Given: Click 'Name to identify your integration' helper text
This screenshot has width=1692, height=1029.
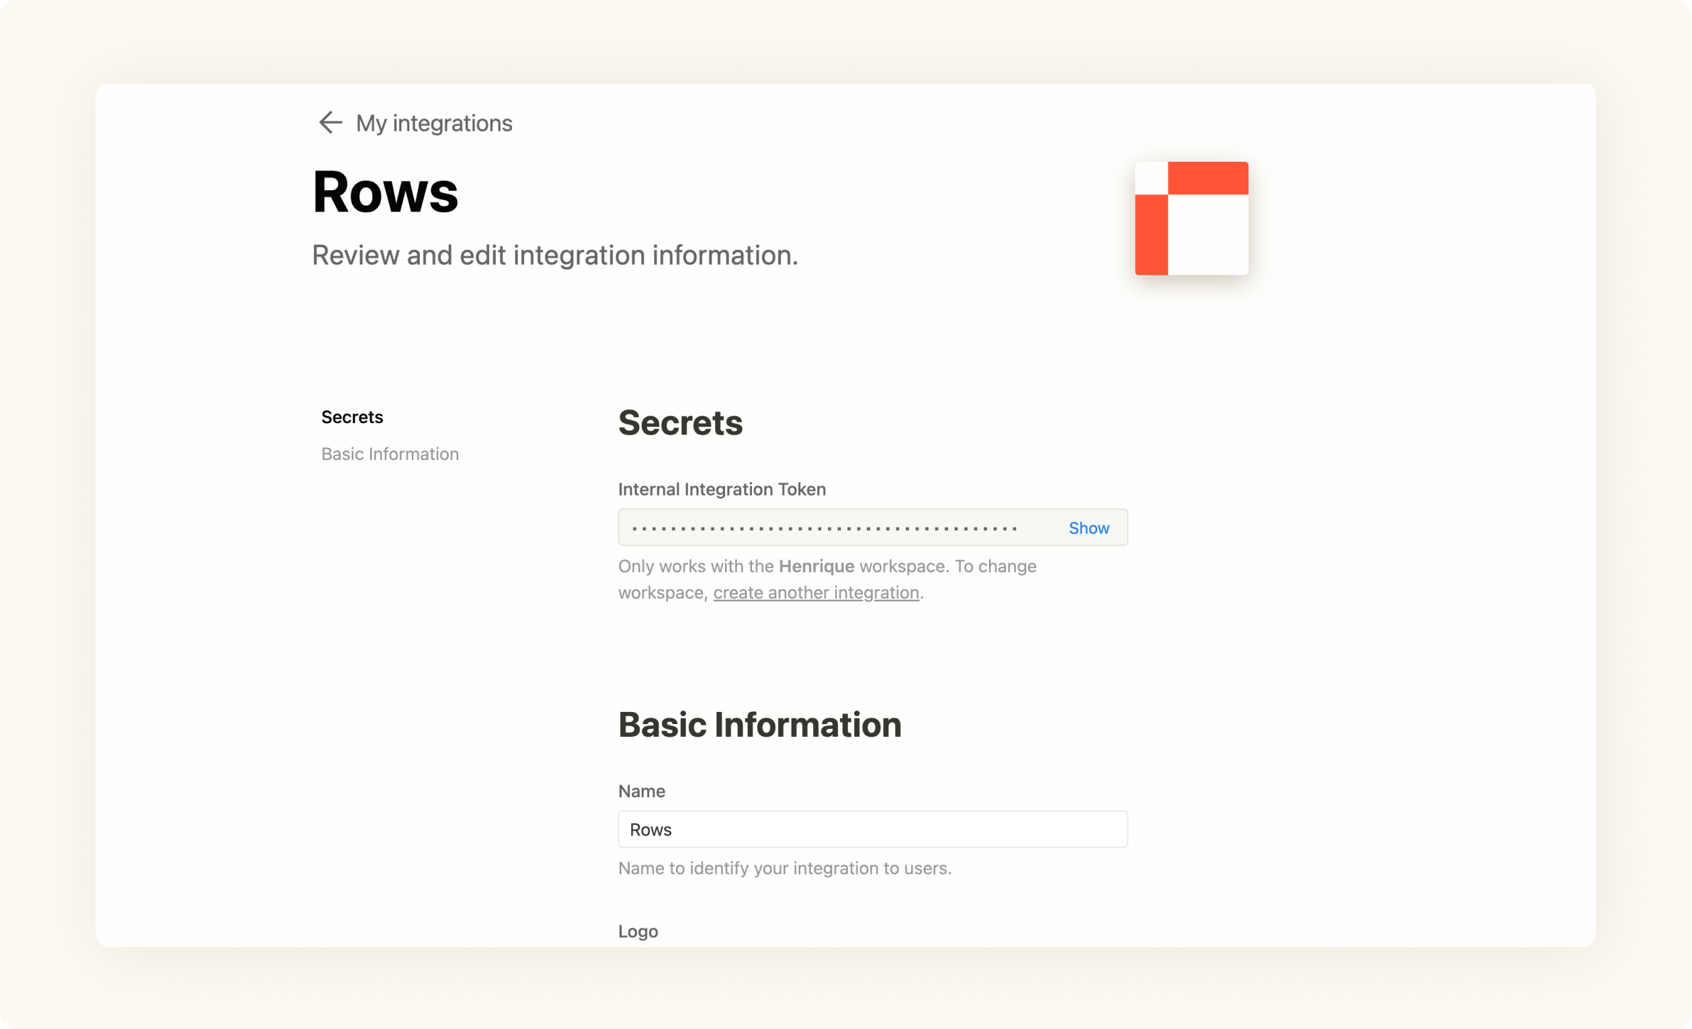Looking at the screenshot, I should 785,868.
